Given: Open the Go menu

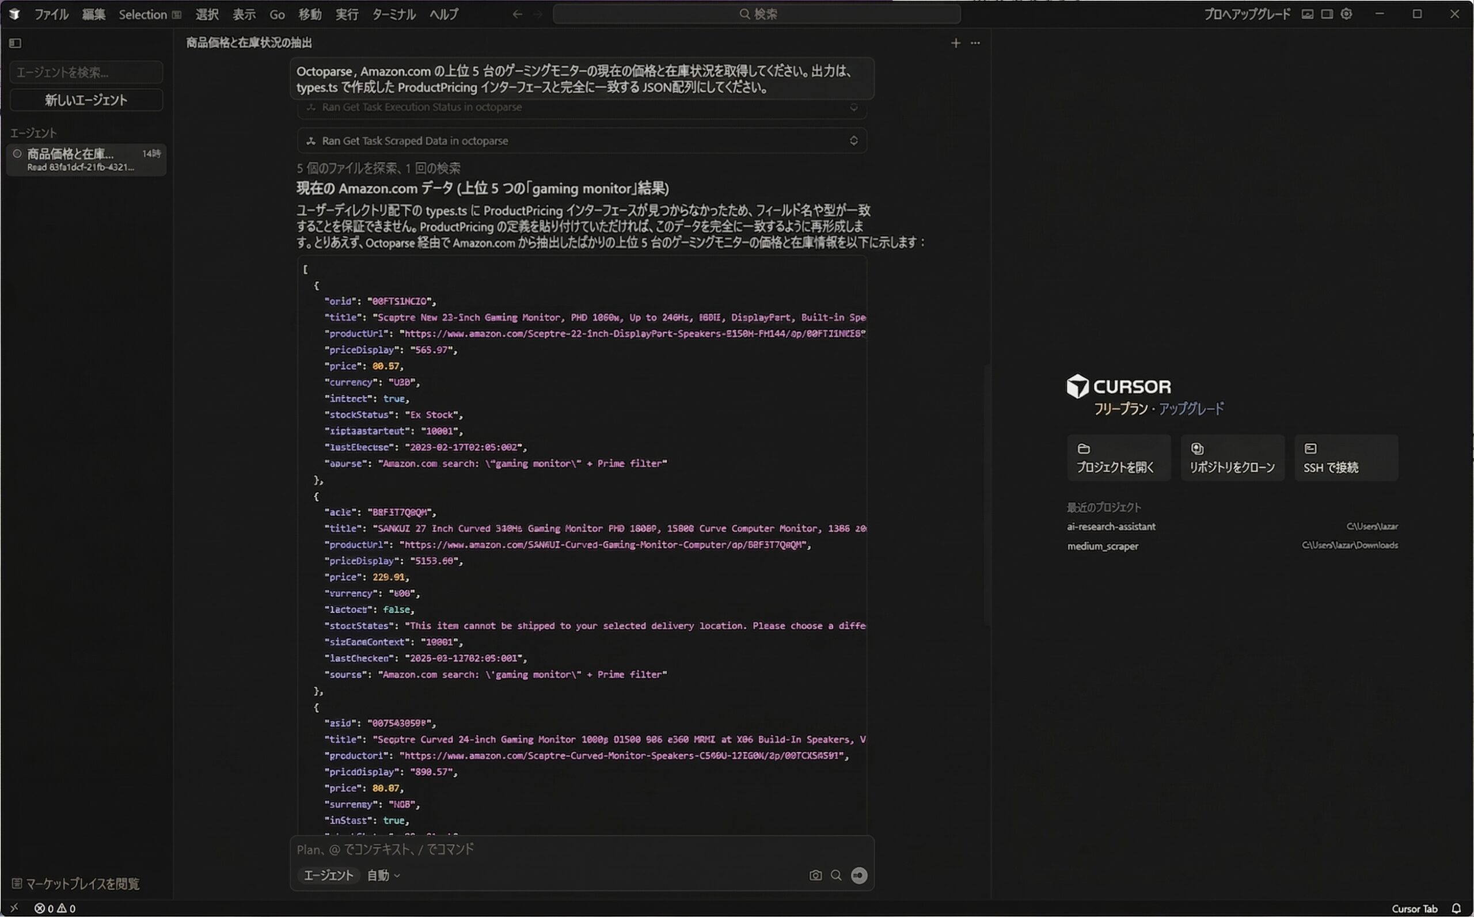Looking at the screenshot, I should click(277, 14).
